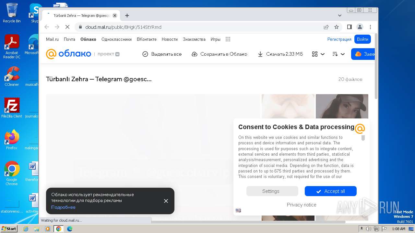
Task: Open Облако in top navigation
Action: tap(88, 39)
